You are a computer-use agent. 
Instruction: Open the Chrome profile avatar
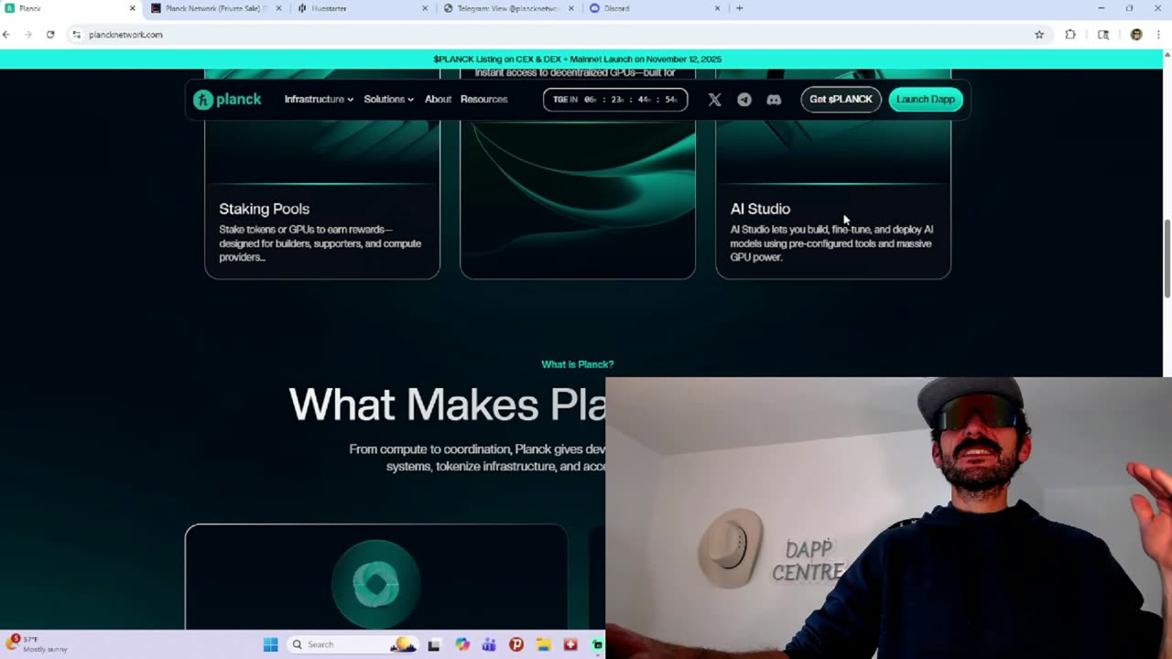(1136, 35)
